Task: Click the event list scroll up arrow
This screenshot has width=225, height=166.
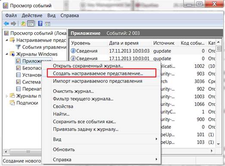Action: [219, 42]
